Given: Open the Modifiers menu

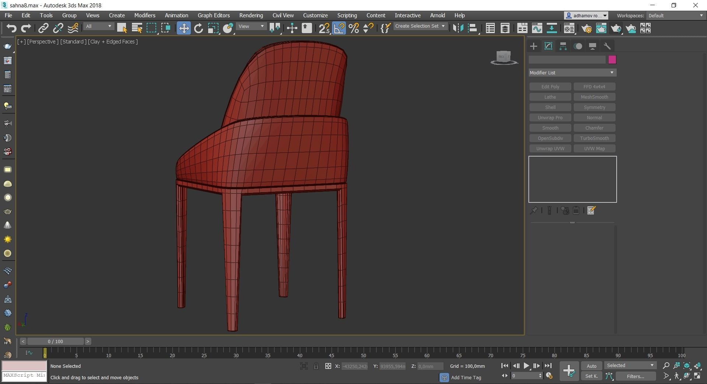Looking at the screenshot, I should coord(145,15).
